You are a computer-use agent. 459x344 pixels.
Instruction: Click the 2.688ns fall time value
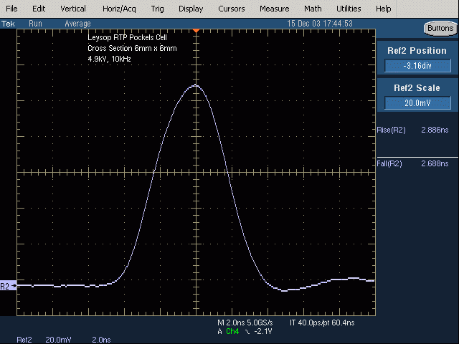click(x=435, y=163)
